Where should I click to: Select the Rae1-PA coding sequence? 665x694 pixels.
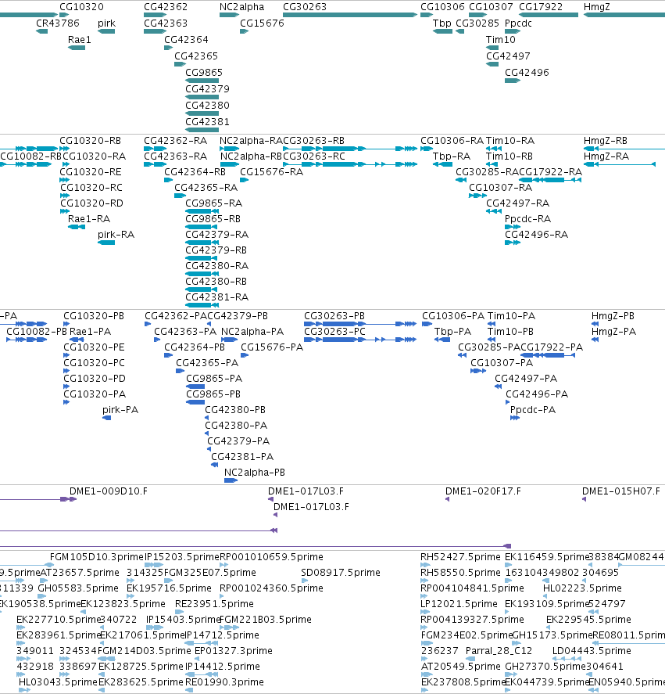(90, 331)
